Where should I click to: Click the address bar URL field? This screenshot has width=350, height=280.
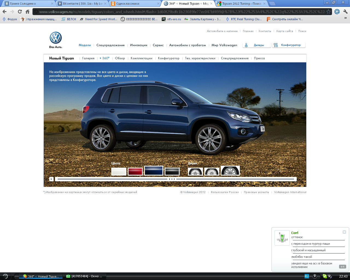tap(182, 12)
